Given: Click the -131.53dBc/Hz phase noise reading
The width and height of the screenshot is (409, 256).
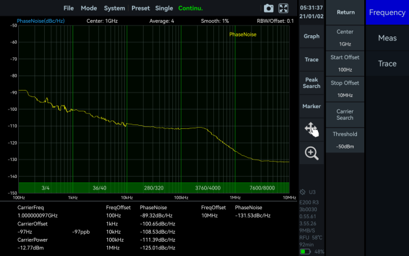Looking at the screenshot, I should click(253, 216).
